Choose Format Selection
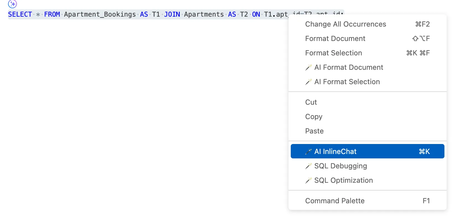Screen dimensions: 458x216 click(x=333, y=53)
